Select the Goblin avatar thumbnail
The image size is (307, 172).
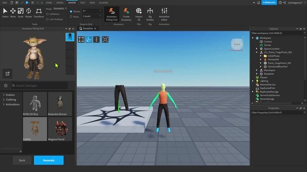click(35, 129)
